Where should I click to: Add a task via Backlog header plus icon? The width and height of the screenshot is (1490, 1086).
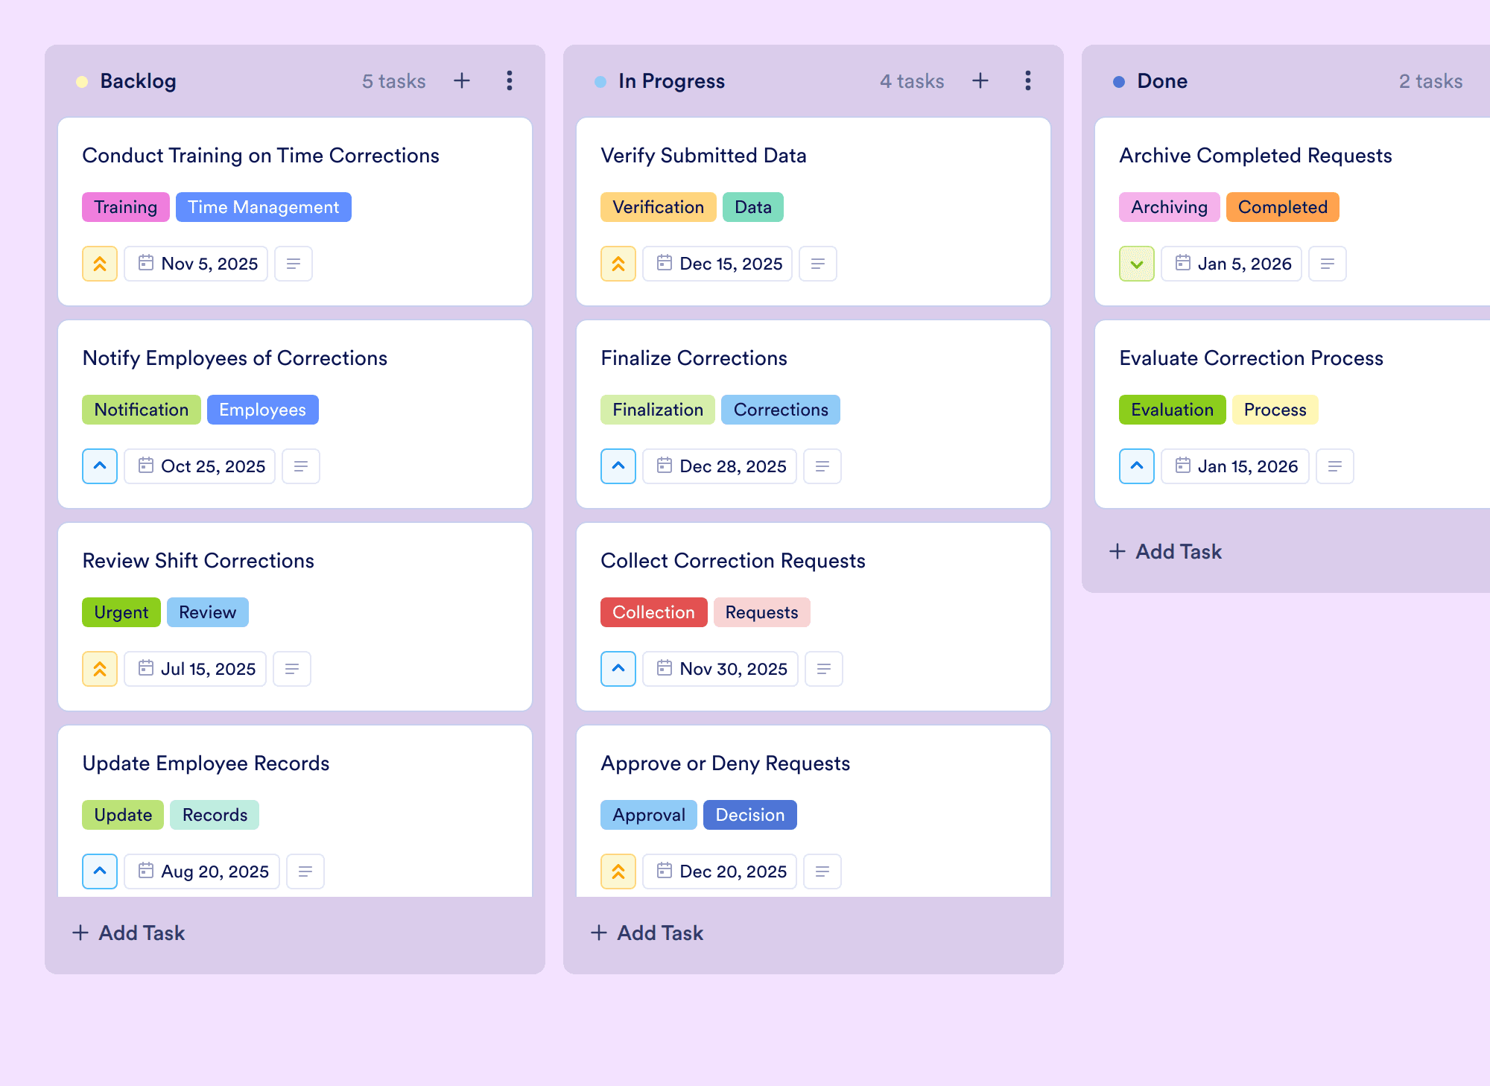pyautogui.click(x=462, y=80)
